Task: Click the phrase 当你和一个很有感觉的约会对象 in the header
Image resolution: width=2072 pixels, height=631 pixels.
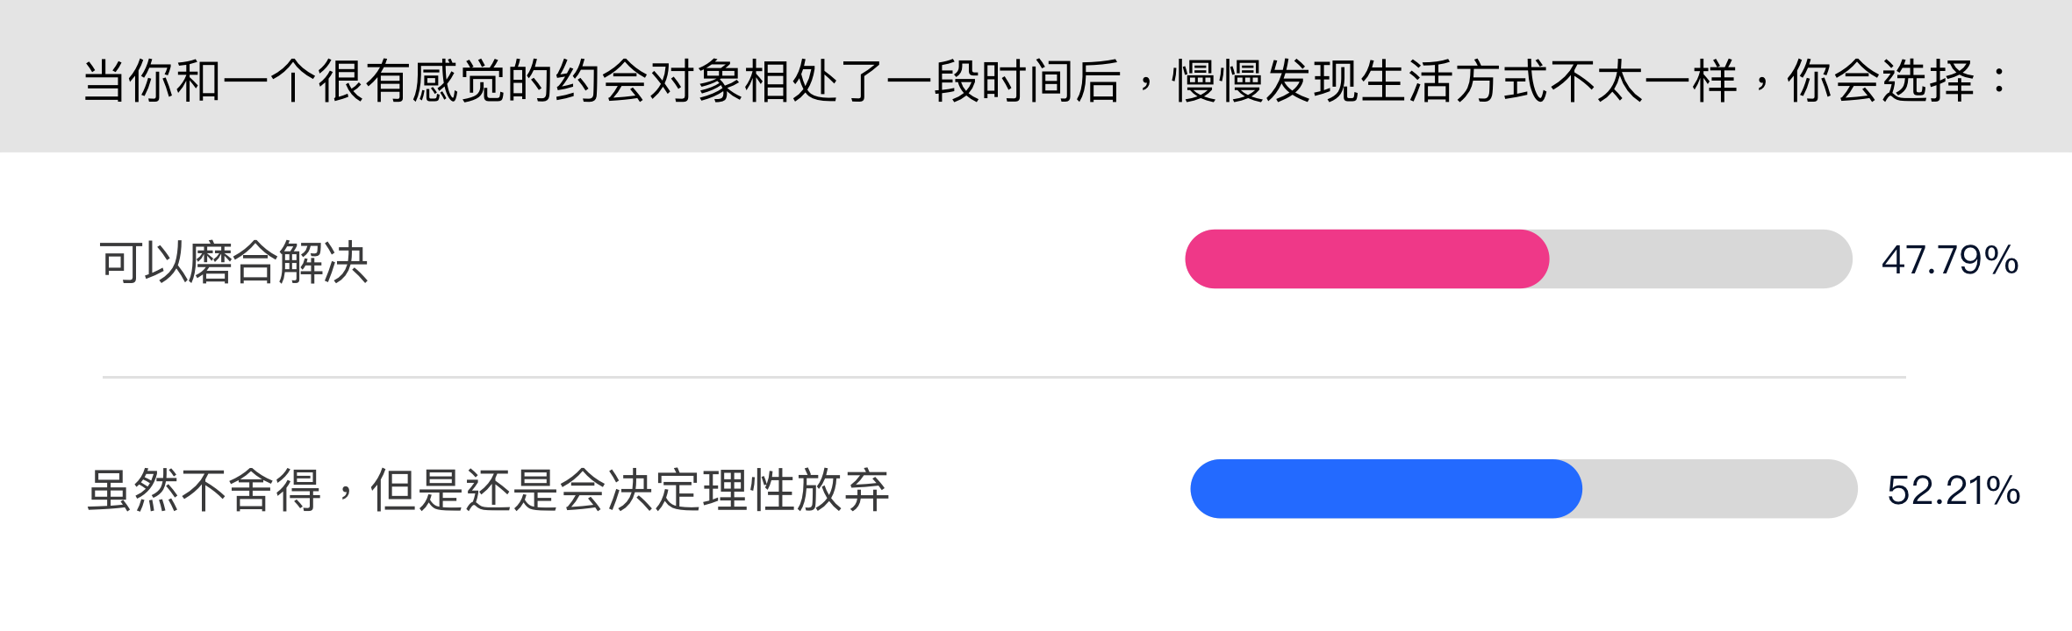Action: click(x=412, y=82)
